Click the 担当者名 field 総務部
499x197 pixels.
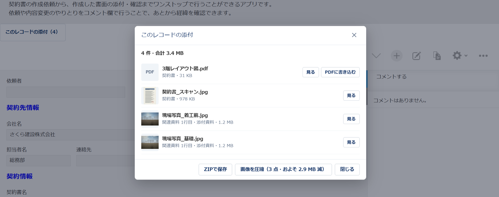(39, 161)
